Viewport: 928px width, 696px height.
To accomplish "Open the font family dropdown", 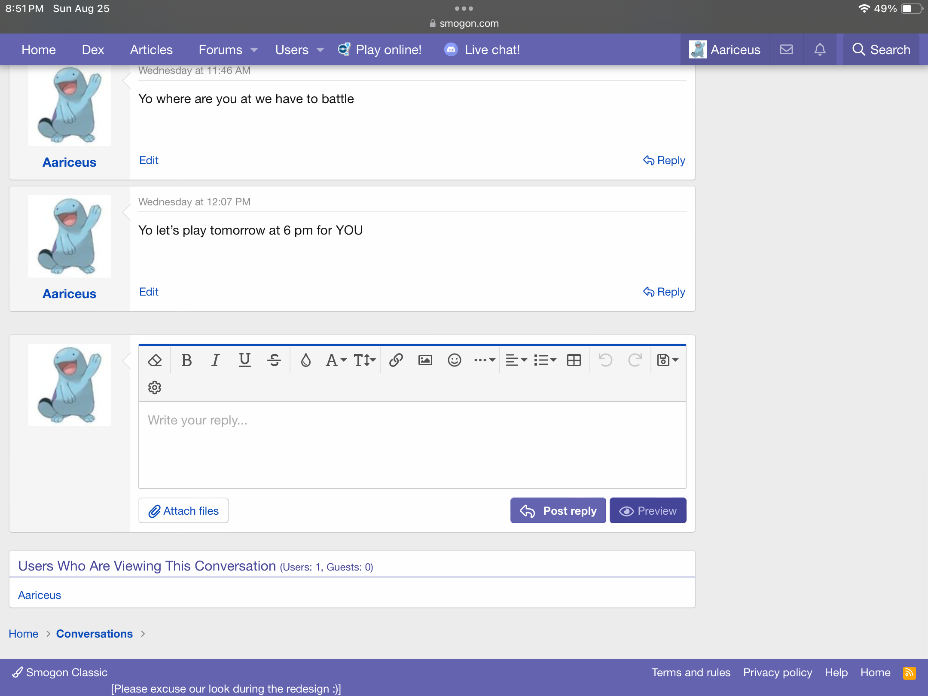I will (x=336, y=360).
